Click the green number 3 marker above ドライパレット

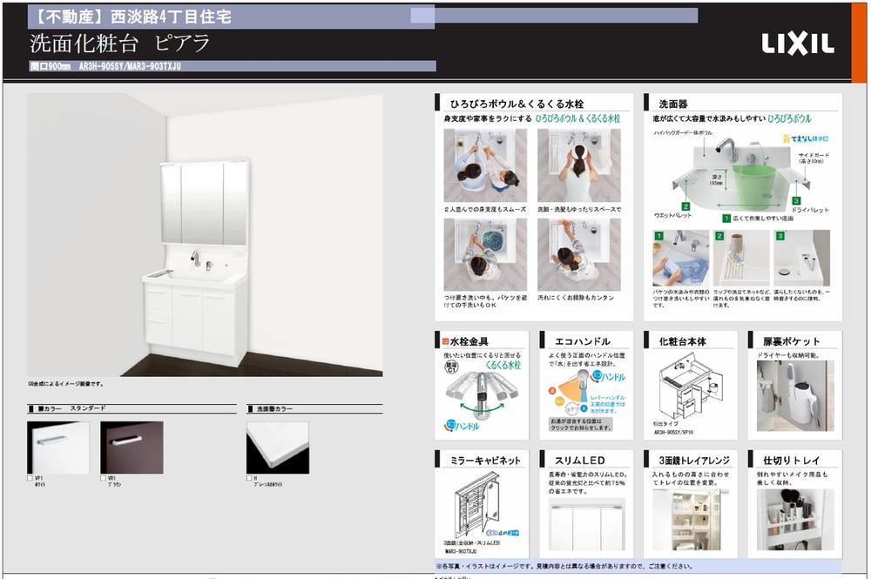click(x=796, y=201)
